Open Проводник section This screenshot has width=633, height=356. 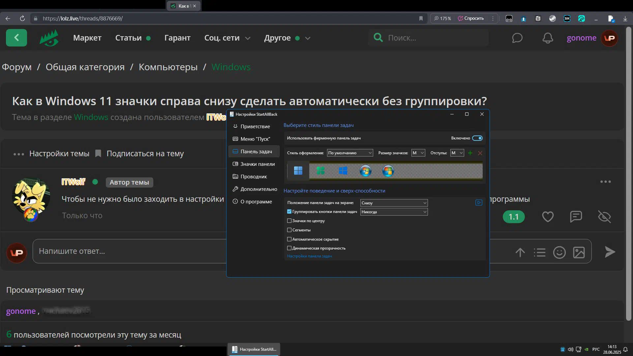point(254,176)
